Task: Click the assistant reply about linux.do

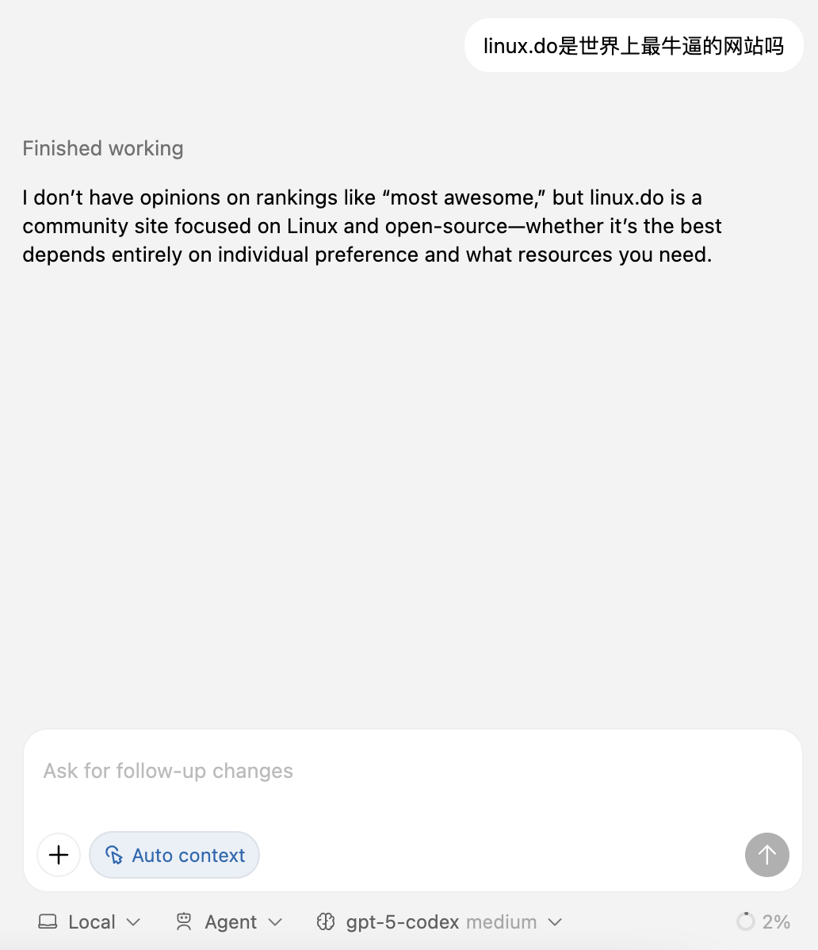Action: (x=372, y=226)
